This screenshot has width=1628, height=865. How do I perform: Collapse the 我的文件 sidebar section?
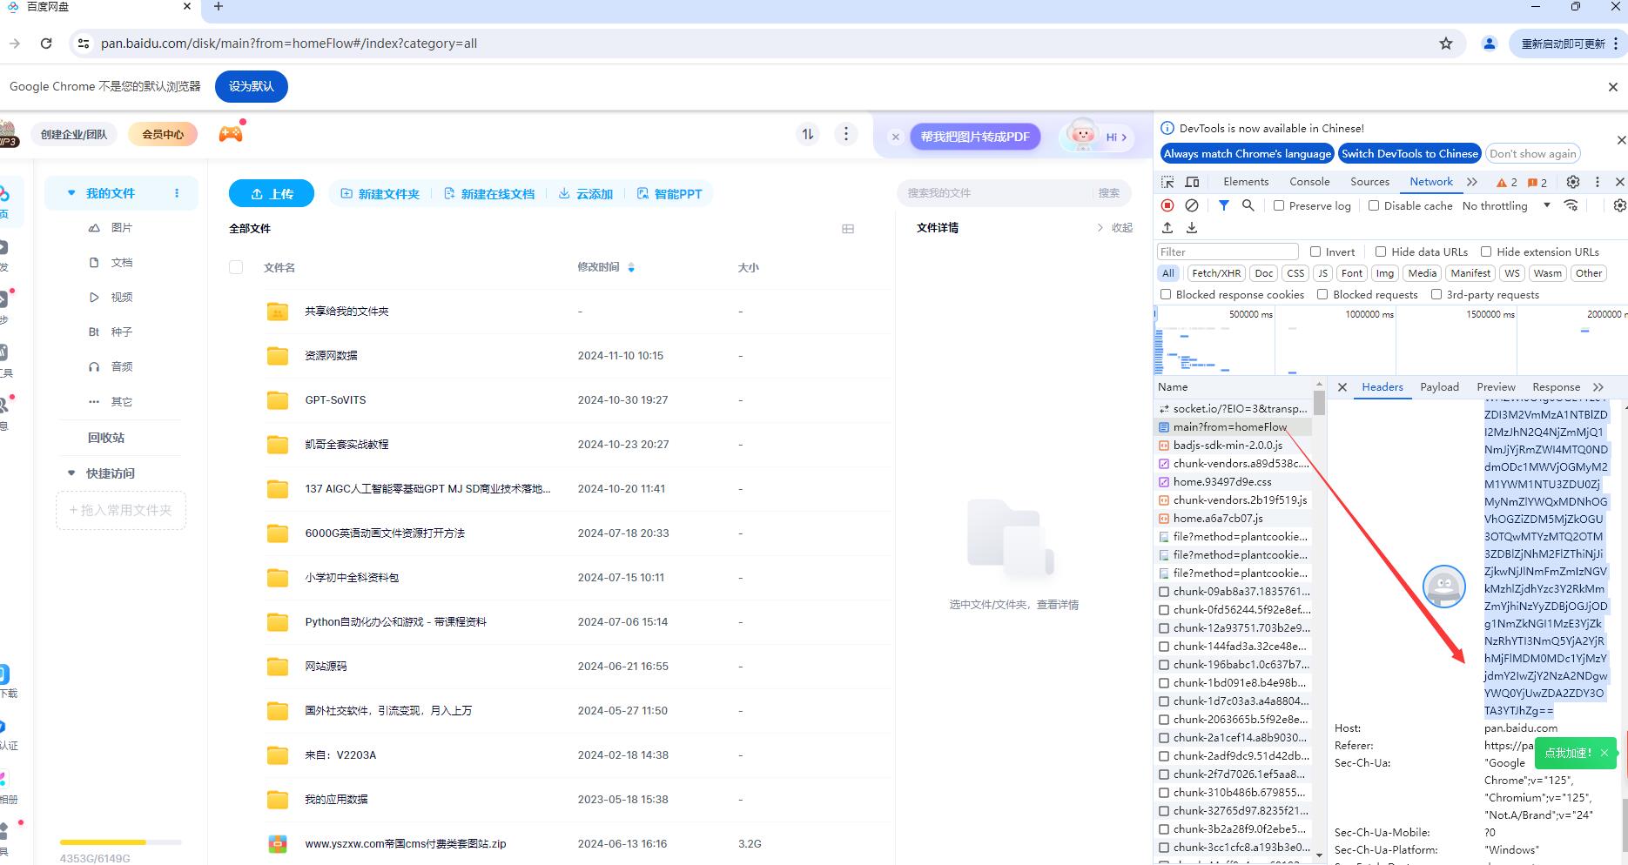(x=71, y=192)
